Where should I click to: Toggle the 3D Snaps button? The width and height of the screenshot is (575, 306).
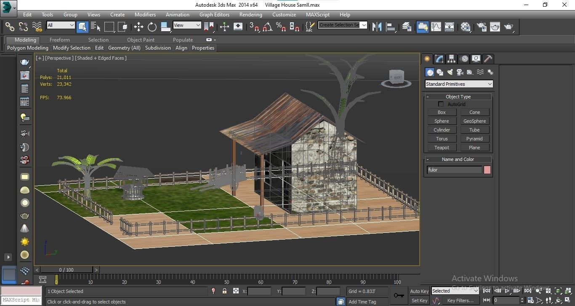[x=254, y=26]
